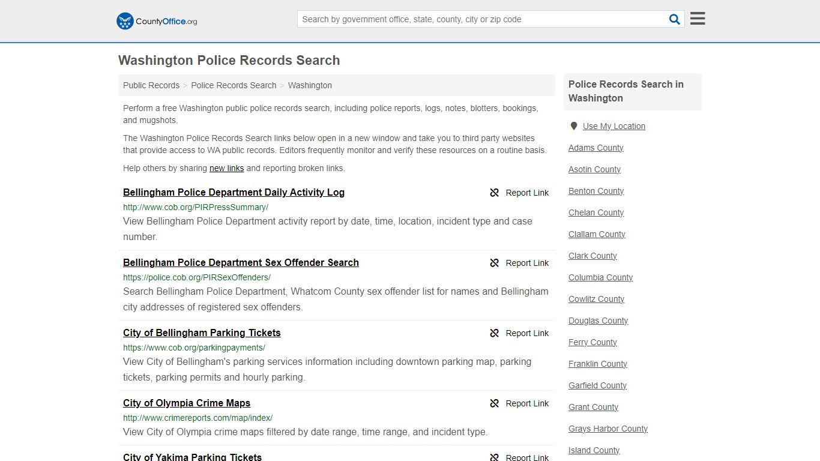The image size is (820, 461).
Task: Open the Public Records breadcrumb
Action: [151, 85]
